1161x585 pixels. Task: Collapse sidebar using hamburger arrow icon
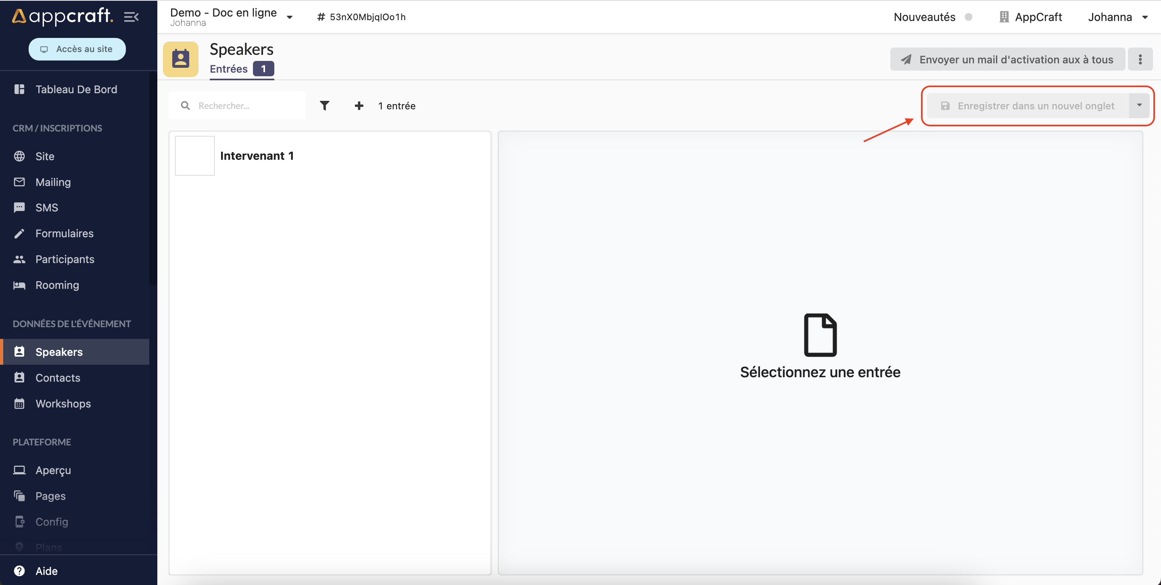pos(131,17)
